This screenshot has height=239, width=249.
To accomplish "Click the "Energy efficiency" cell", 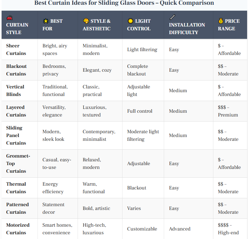I will tap(53, 188).
